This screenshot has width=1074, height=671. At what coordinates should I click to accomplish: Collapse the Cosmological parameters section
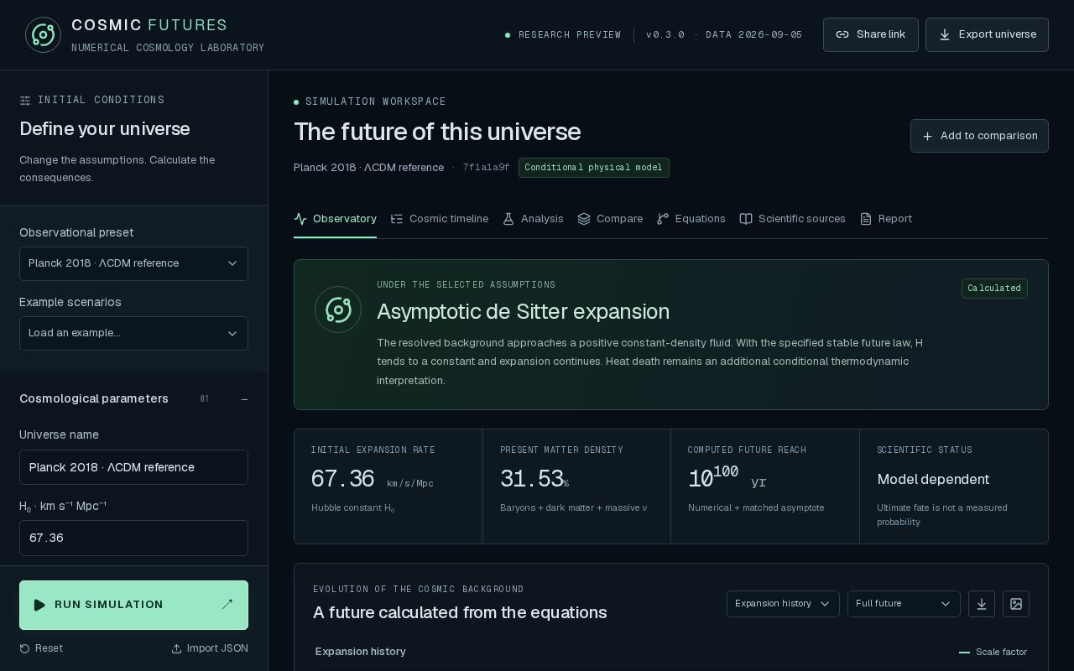point(244,399)
